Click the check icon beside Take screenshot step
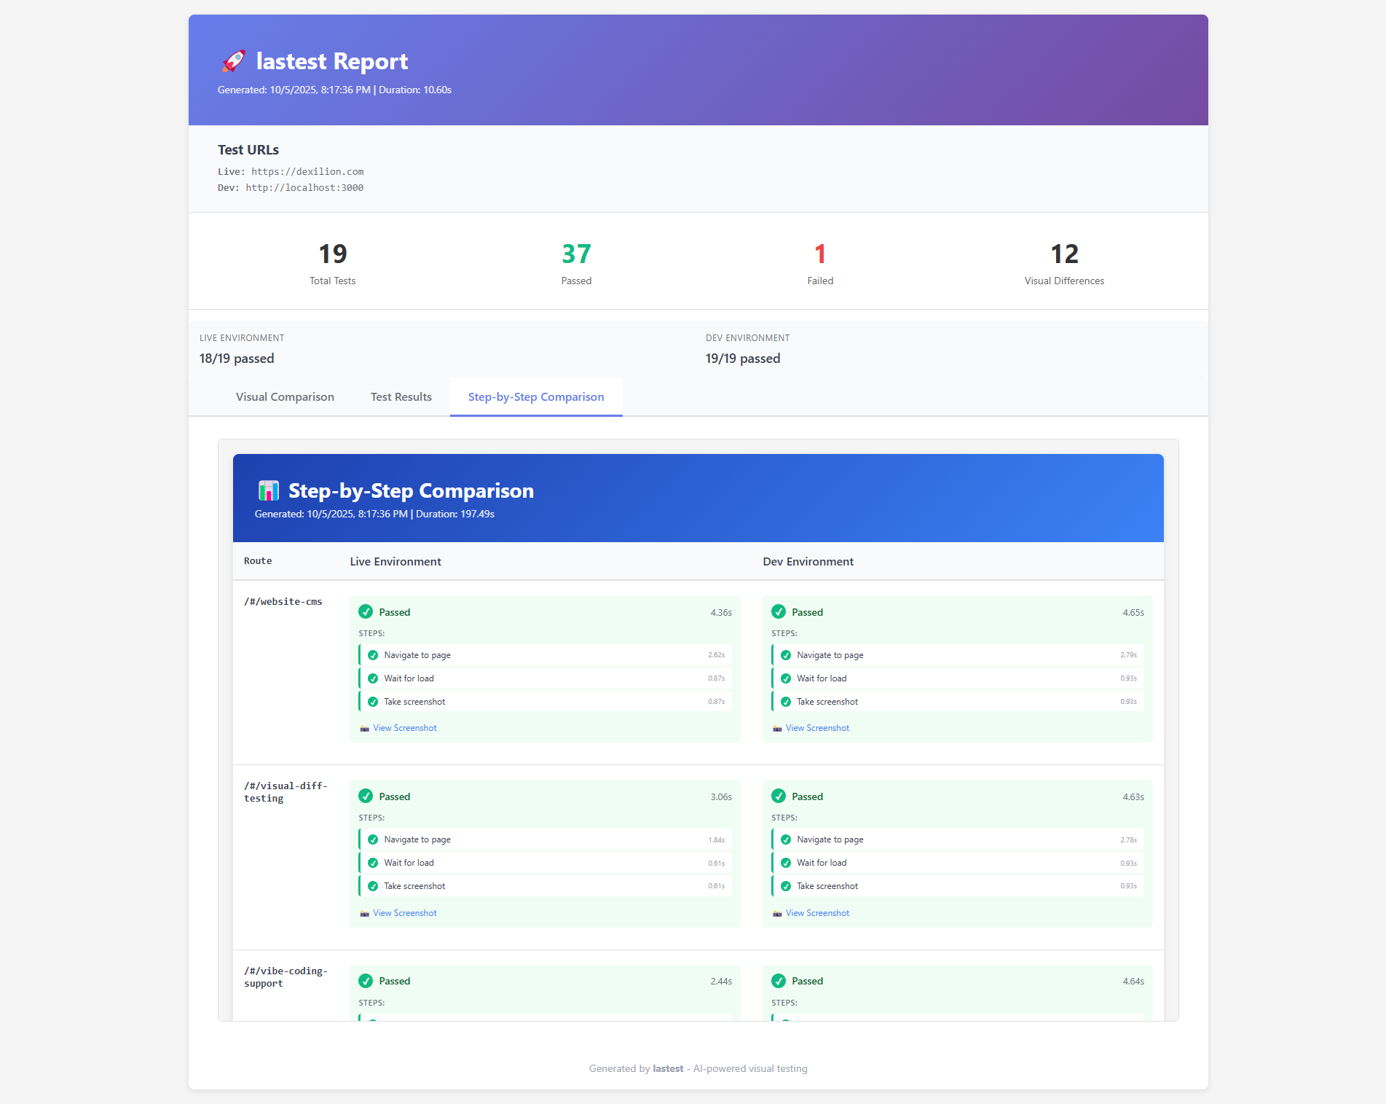 pyautogui.click(x=373, y=701)
